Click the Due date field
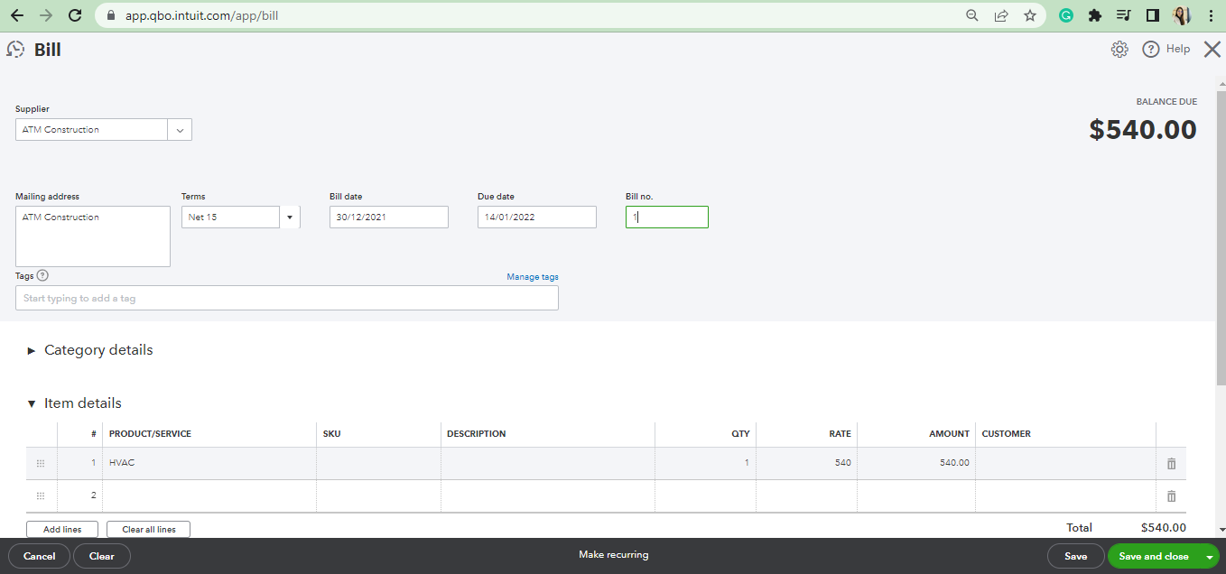1226x574 pixels. [537, 218]
